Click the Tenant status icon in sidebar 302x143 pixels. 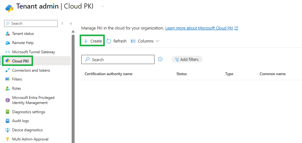pyautogui.click(x=8, y=34)
